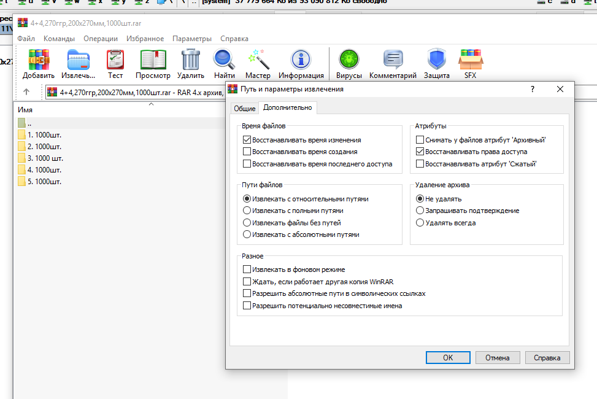Click the Тест toolbar icon

[x=115, y=60]
